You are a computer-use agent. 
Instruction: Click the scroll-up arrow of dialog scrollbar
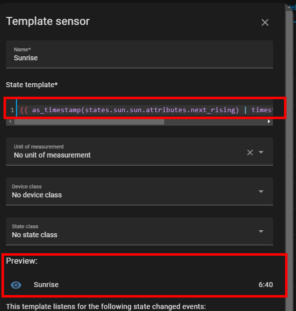tap(289, 7)
